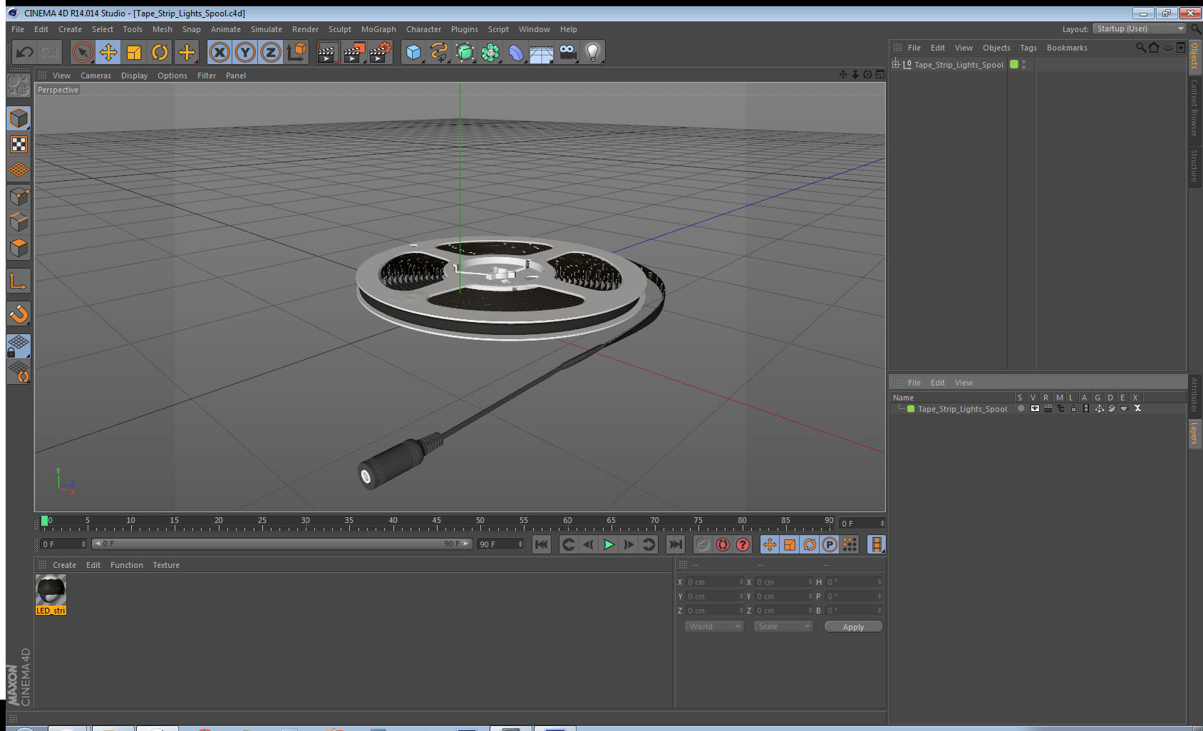Switch to the Content Browser side tab

[x=1194, y=108]
